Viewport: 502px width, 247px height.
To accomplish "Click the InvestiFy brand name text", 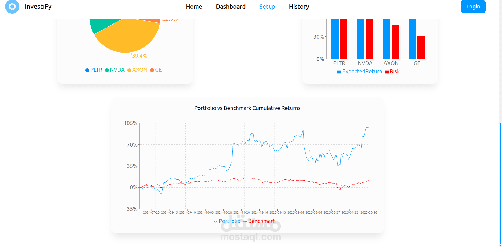I will [38, 7].
